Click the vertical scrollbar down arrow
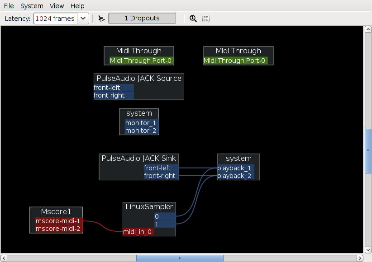Viewport: 372px width, 262px height. tap(368, 250)
